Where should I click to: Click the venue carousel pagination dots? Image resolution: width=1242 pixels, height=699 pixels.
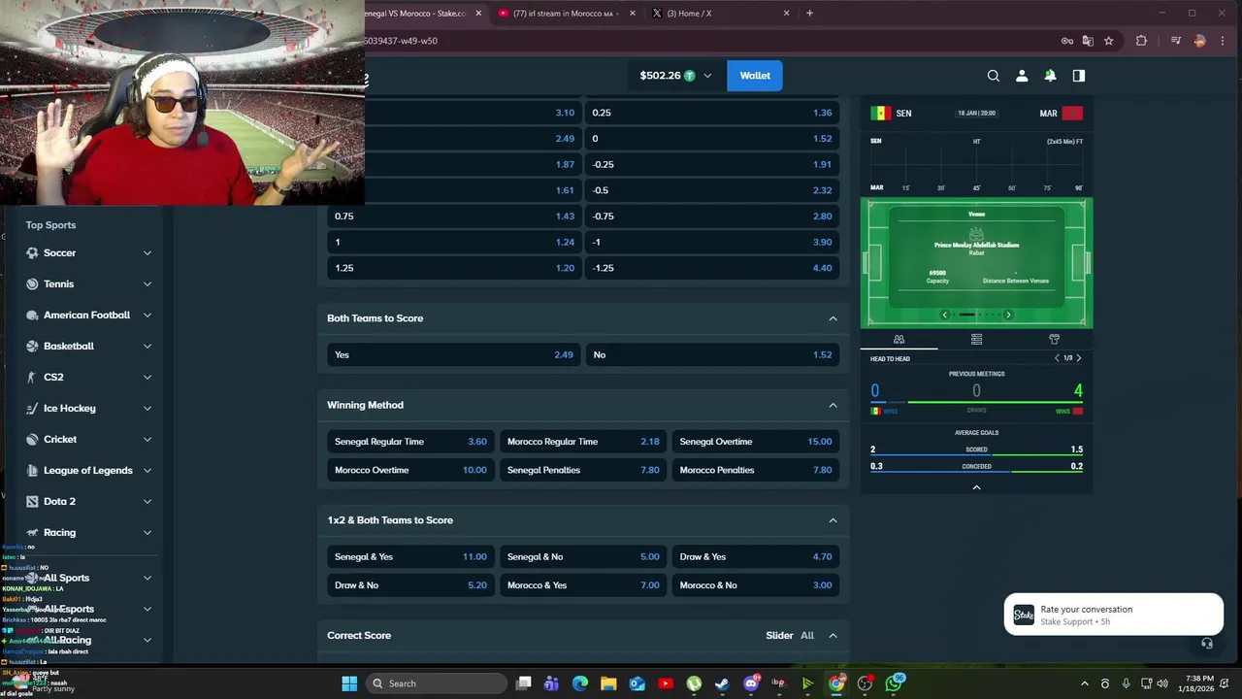click(x=976, y=315)
